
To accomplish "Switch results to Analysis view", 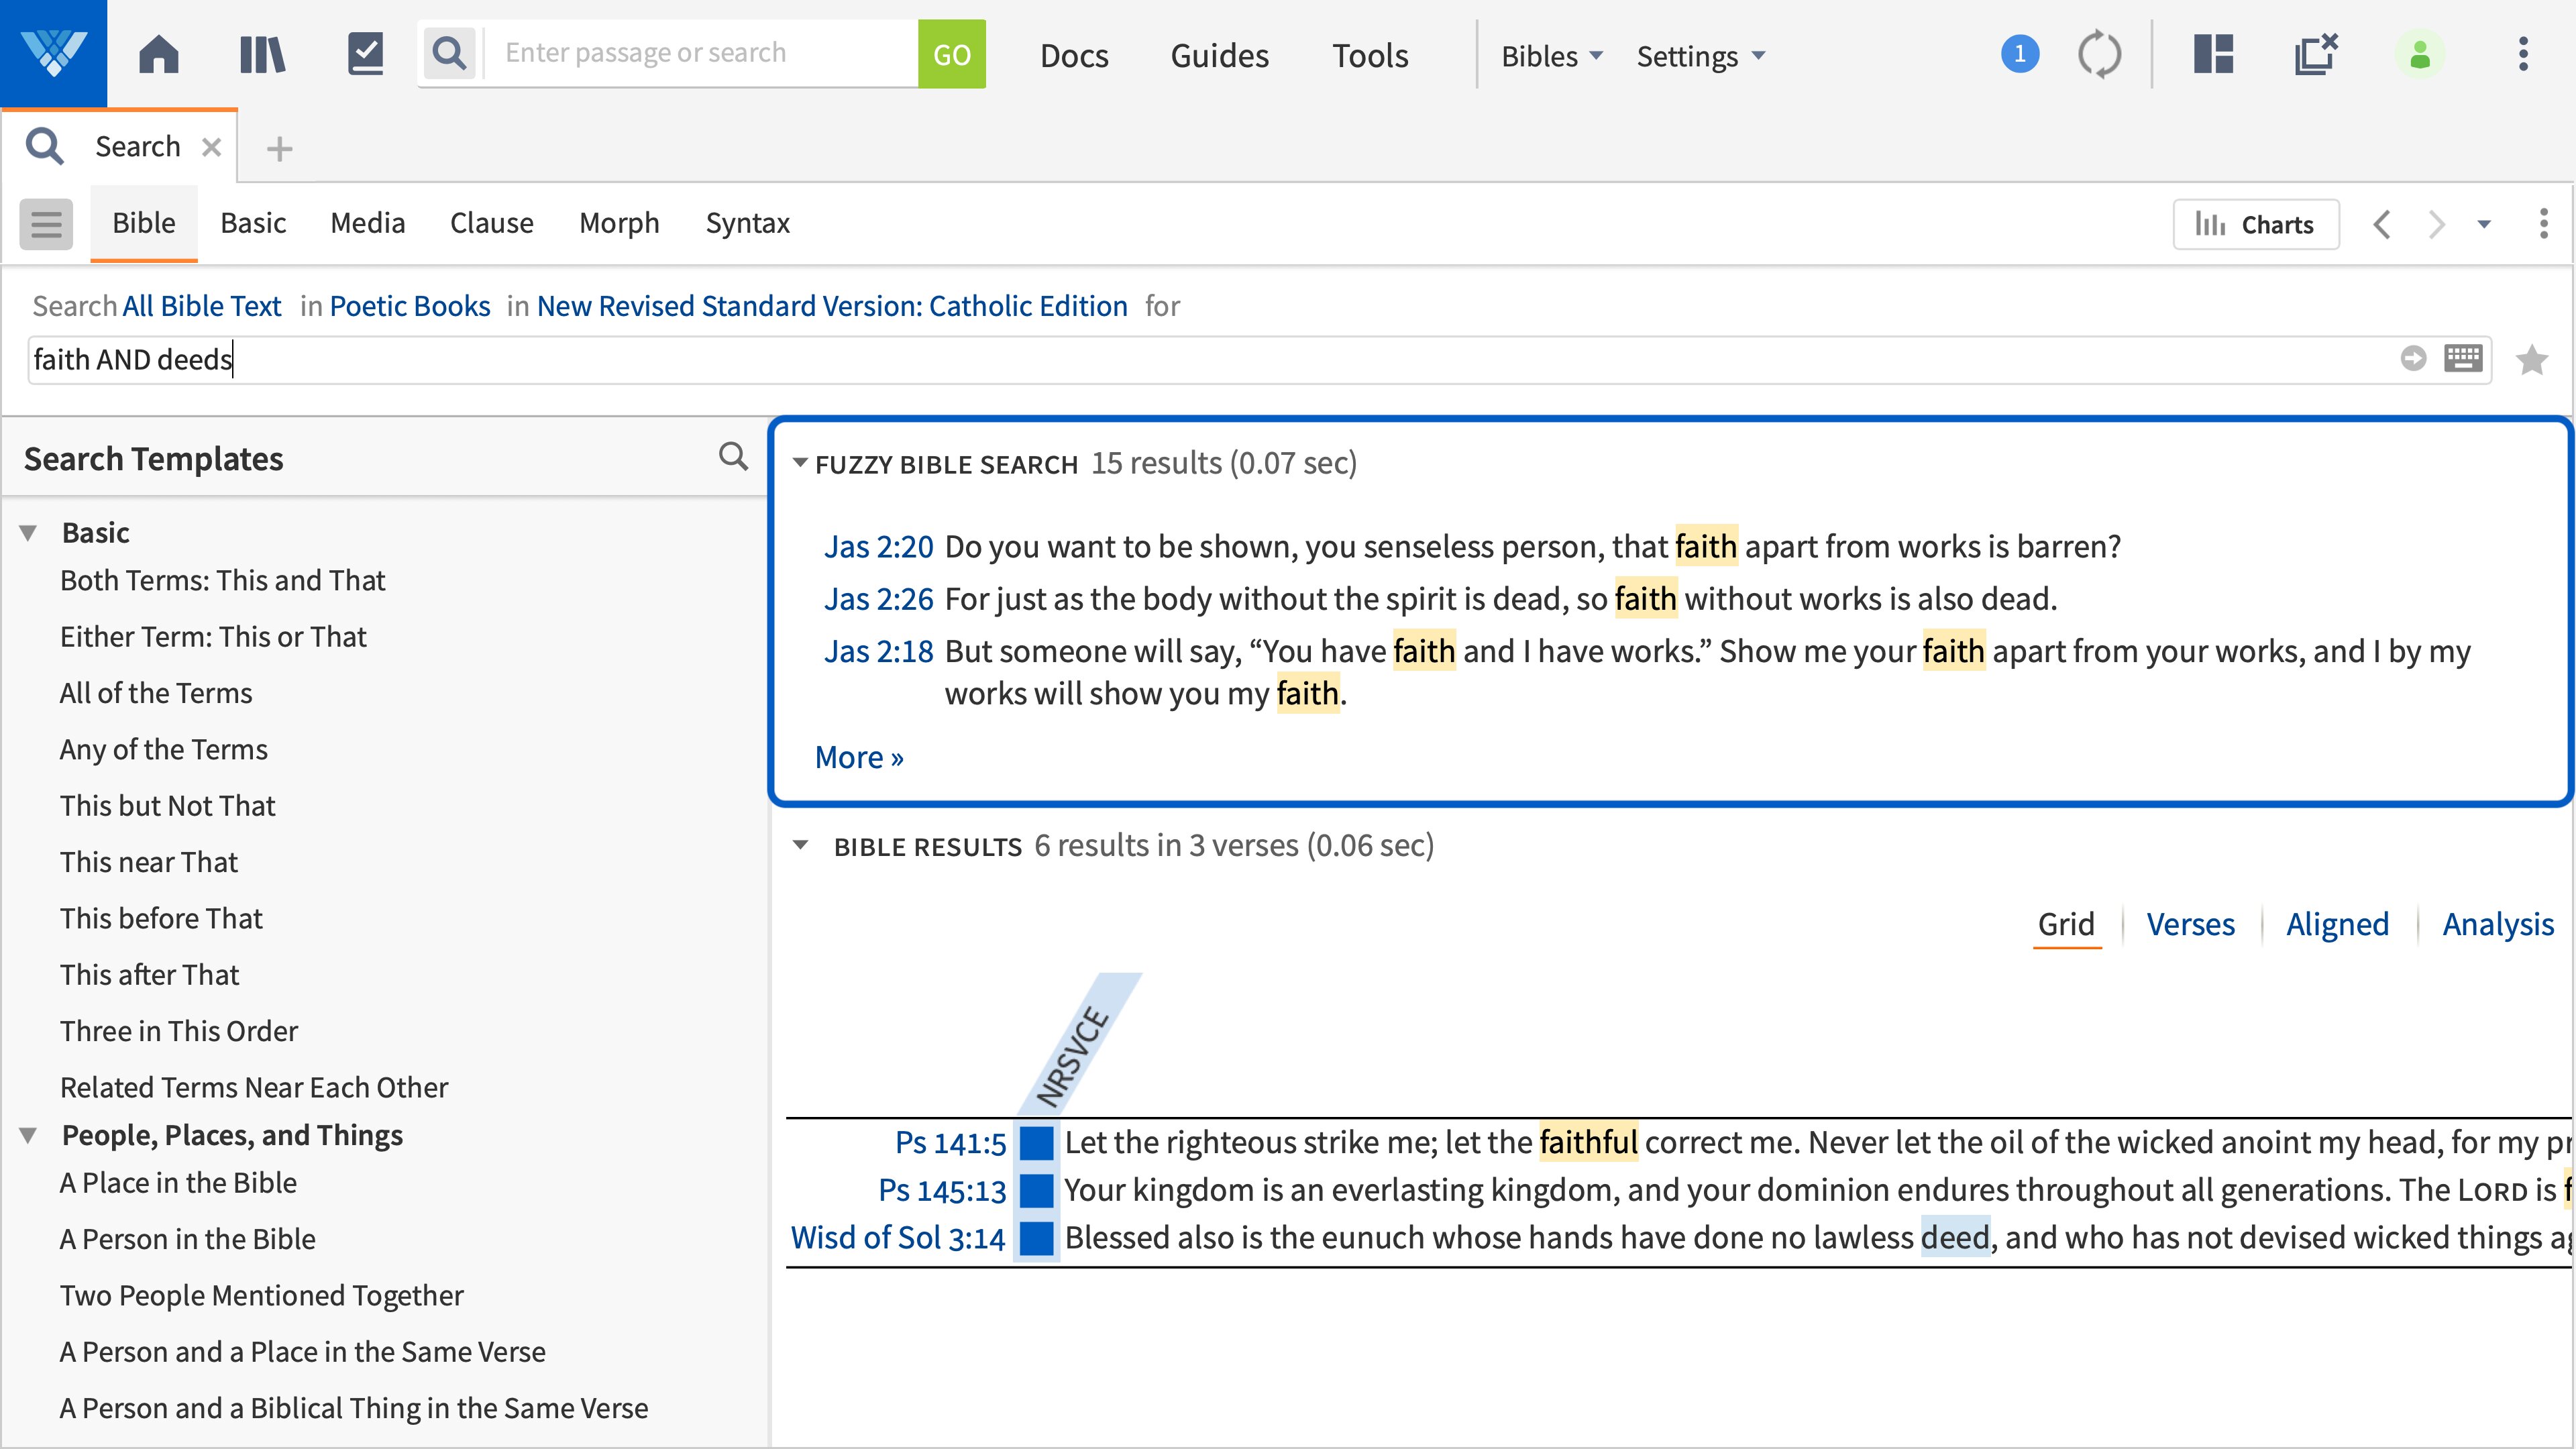I will (2498, 925).
